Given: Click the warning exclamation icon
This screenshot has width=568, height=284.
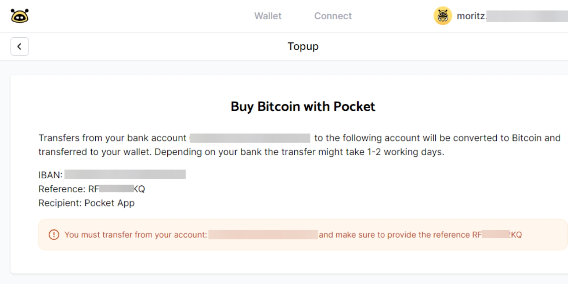Looking at the screenshot, I should pos(53,235).
